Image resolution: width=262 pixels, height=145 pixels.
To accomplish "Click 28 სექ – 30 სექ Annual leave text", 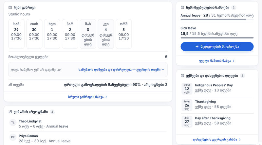I will [45, 141].
